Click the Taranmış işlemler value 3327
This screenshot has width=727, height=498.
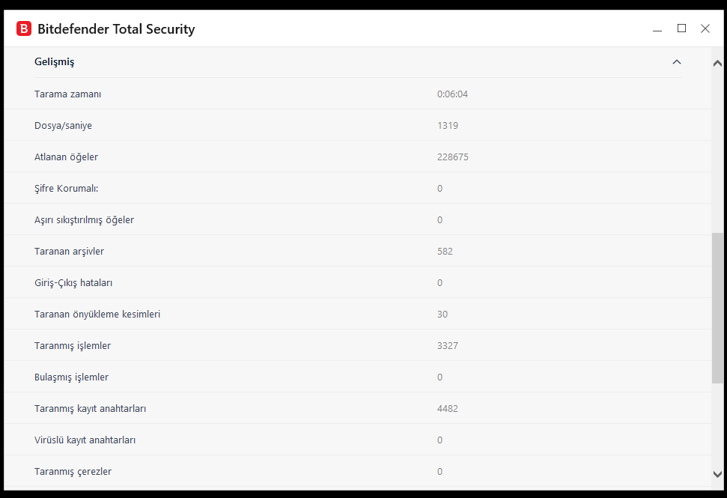click(448, 346)
